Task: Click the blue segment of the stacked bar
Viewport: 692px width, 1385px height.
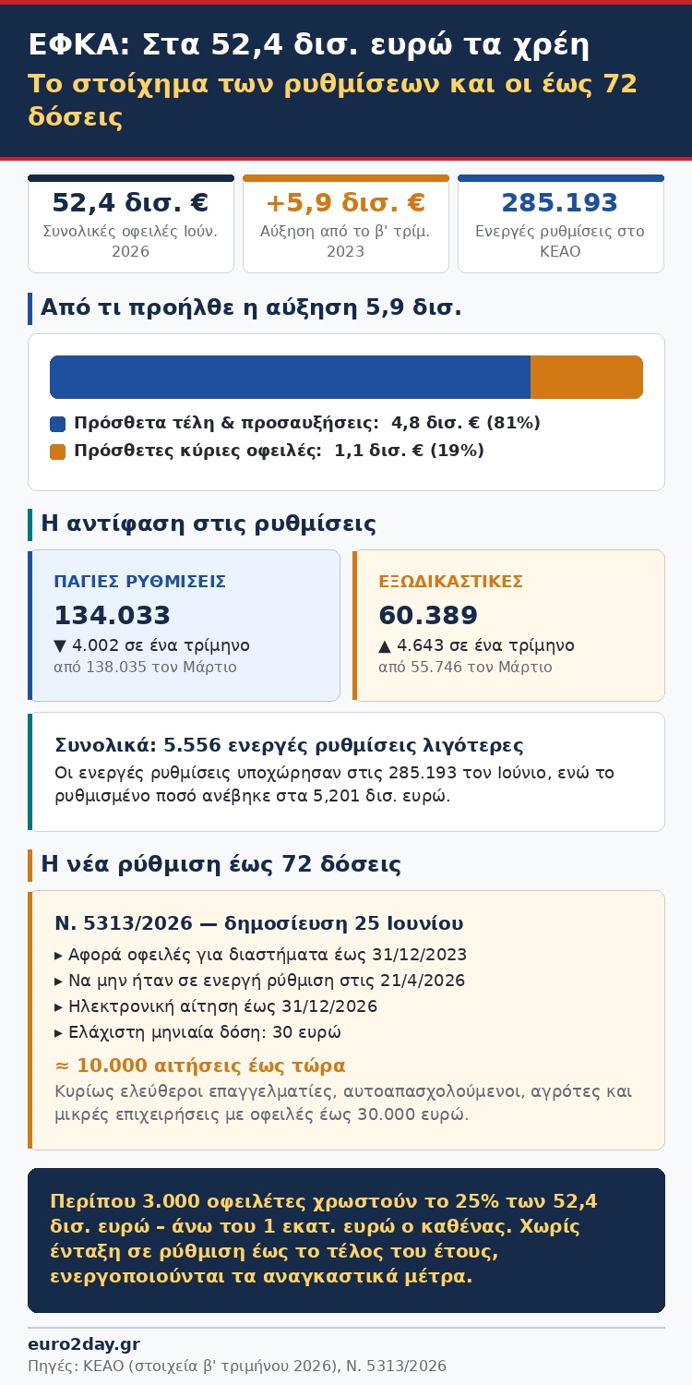Action: pyautogui.click(x=290, y=377)
